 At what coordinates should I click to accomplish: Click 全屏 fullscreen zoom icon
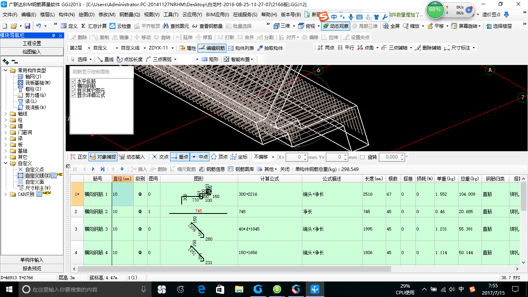(391, 26)
